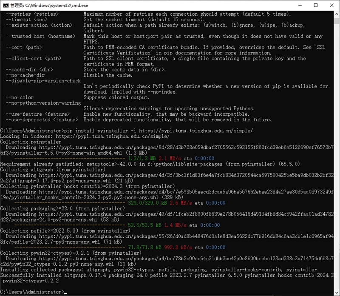
Task: Click the vertical scrollbar thumb
Action: [x=337, y=21]
